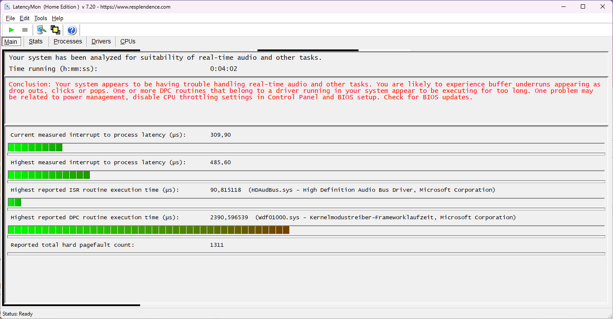Viewport: 613px width, 319px height.
Task: Open the Edit menu
Action: pos(25,18)
